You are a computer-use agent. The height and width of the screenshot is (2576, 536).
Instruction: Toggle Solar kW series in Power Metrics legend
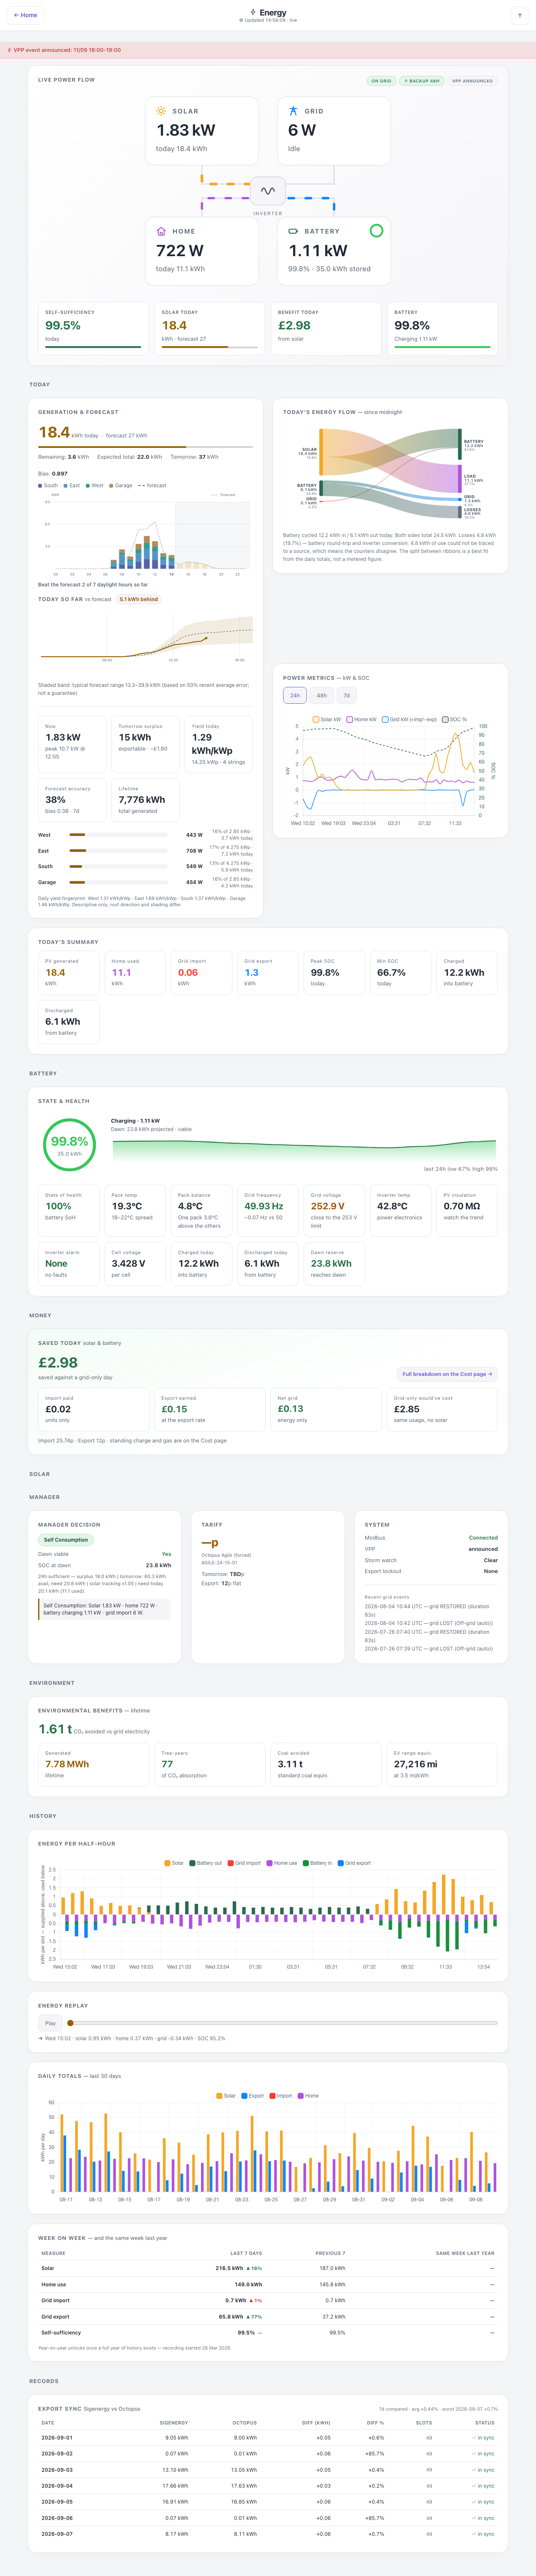(x=327, y=719)
